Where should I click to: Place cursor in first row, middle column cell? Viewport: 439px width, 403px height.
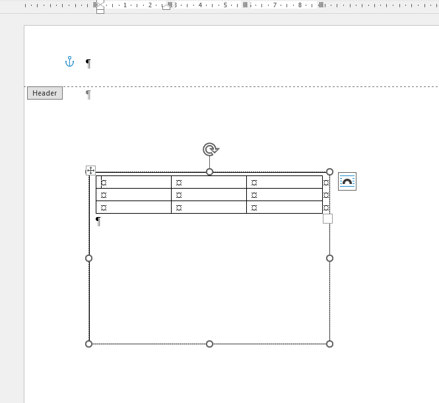click(x=209, y=182)
